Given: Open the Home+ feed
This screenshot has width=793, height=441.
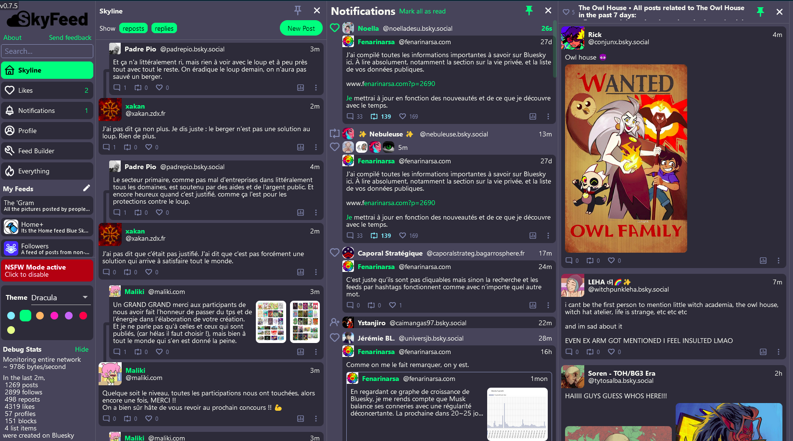Looking at the screenshot, I should click(47, 227).
